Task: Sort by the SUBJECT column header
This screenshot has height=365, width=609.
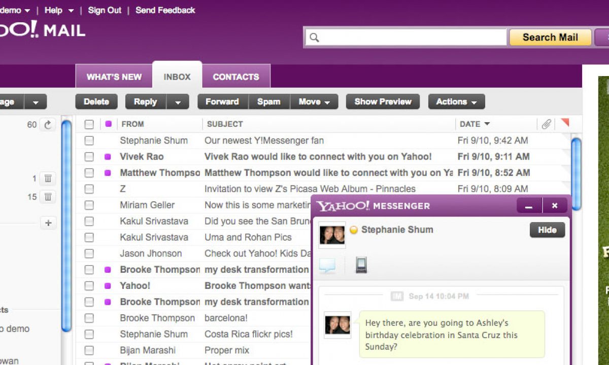Action: coord(225,124)
